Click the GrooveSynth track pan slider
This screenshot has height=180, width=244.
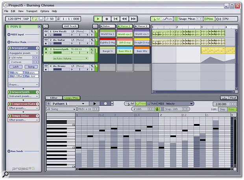79,53
